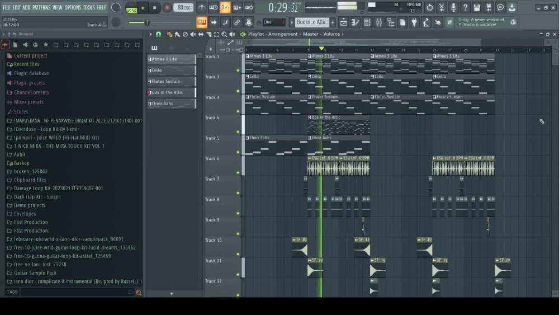Click the undo history icon
Image resolution: width=559 pixels, height=315 pixels.
pyautogui.click(x=429, y=7)
